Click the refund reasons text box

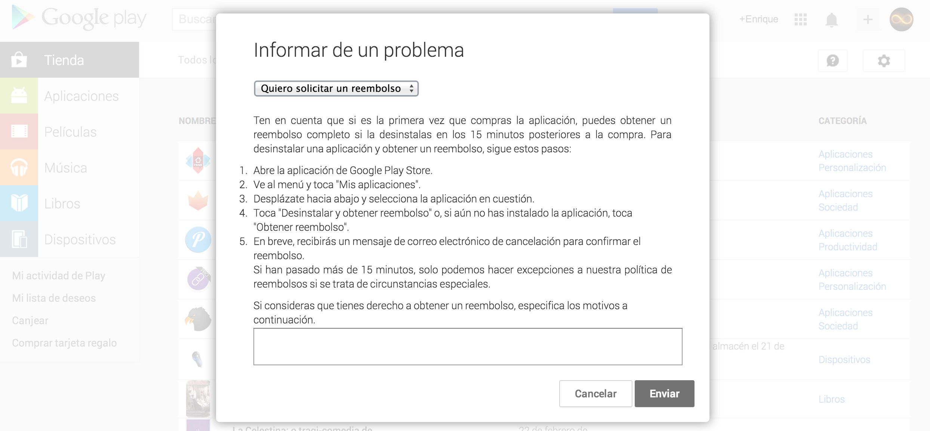point(468,346)
